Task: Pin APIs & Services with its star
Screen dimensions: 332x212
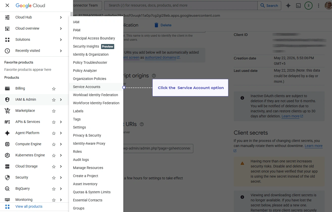Action: click(54, 122)
